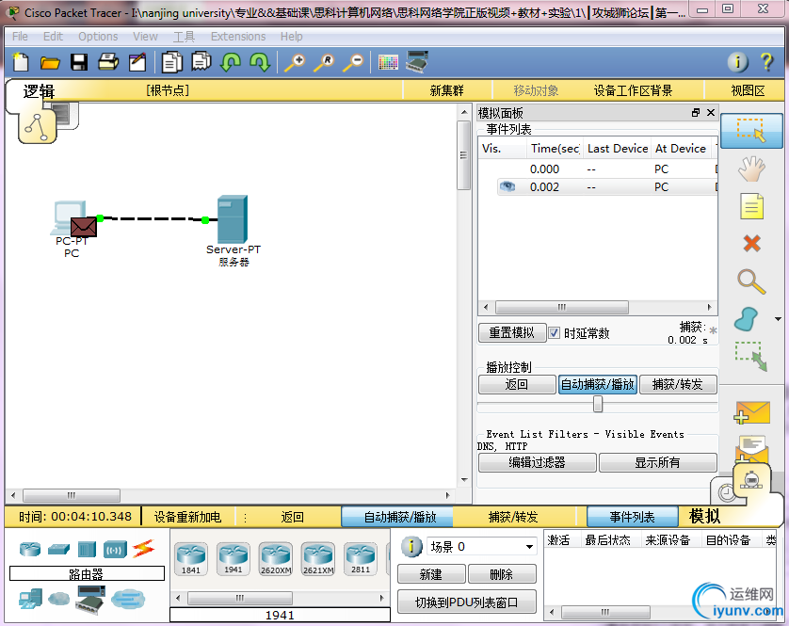The image size is (789, 626).
Task: Expand the shape tool dropdown arrow
Action: pyautogui.click(x=778, y=319)
